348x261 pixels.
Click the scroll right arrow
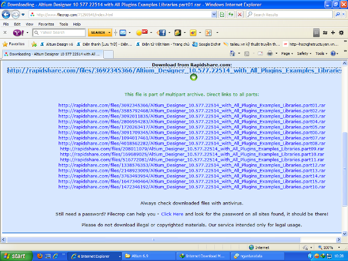tap(339, 240)
